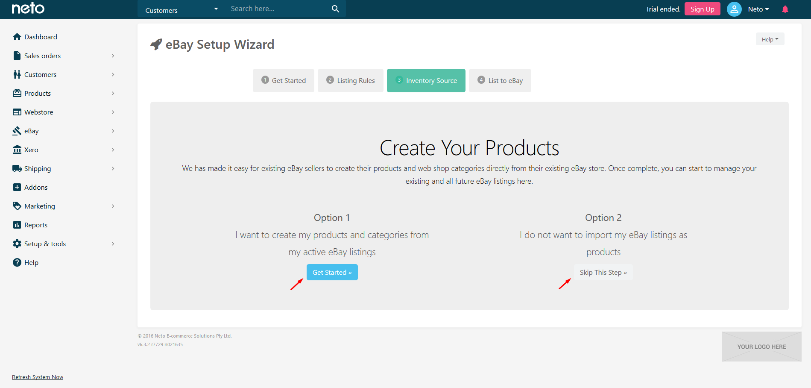This screenshot has width=811, height=388.
Task: Click the Option 1 heading
Action: pos(332,218)
